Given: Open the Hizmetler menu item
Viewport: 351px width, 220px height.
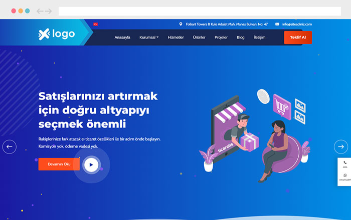Looking at the screenshot, I should (175, 37).
